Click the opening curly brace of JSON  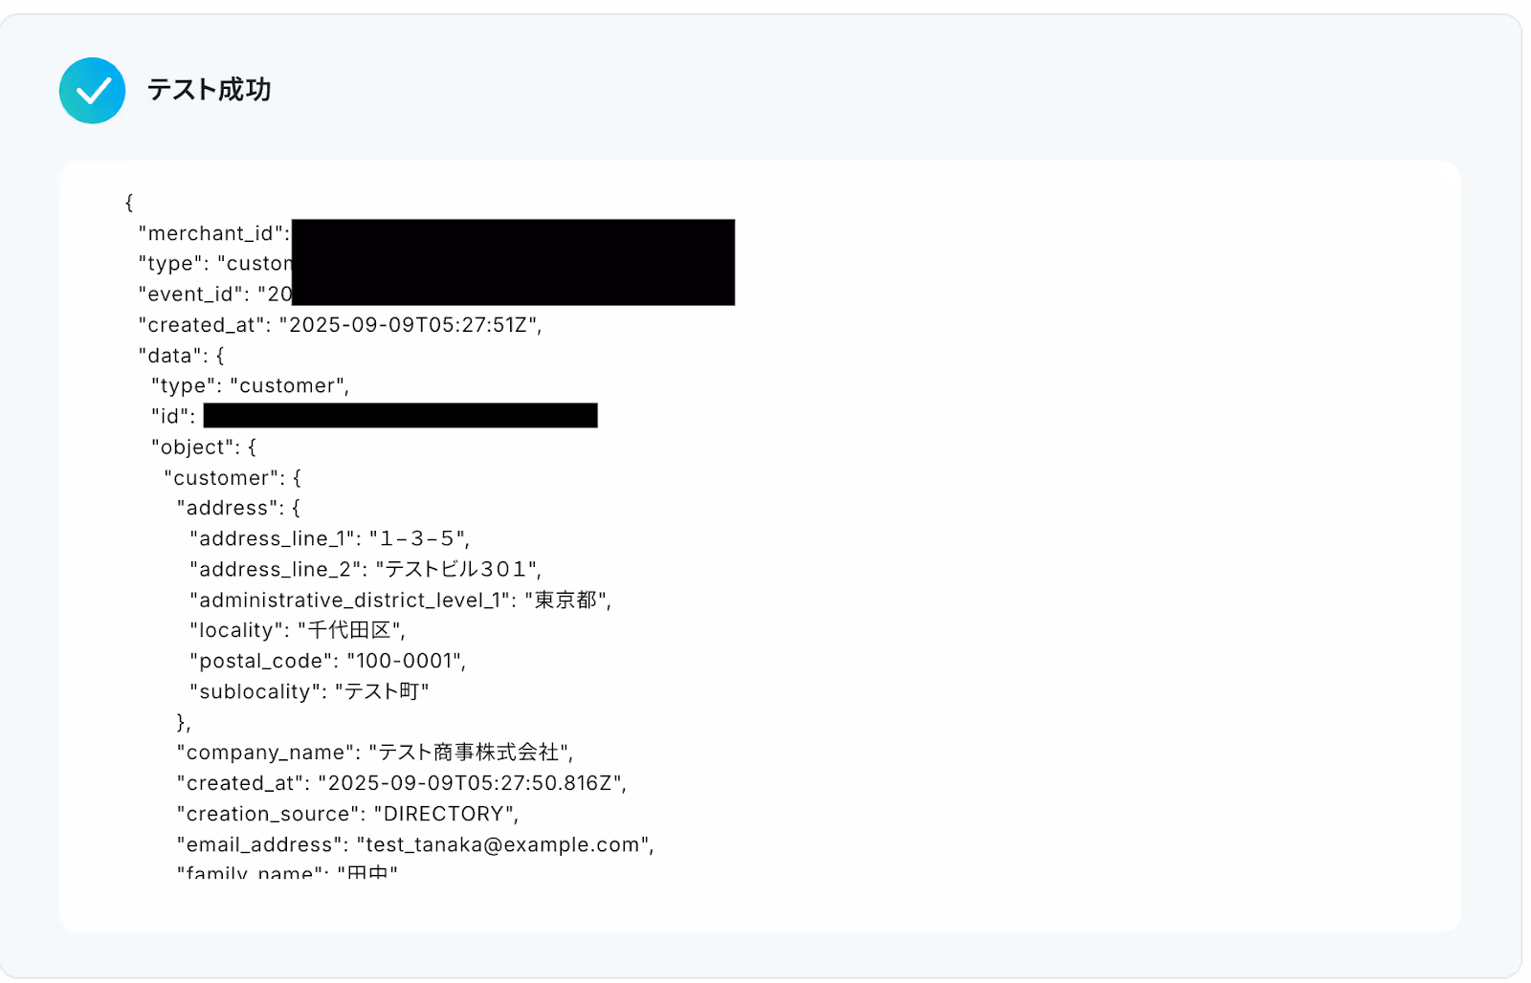[129, 203]
